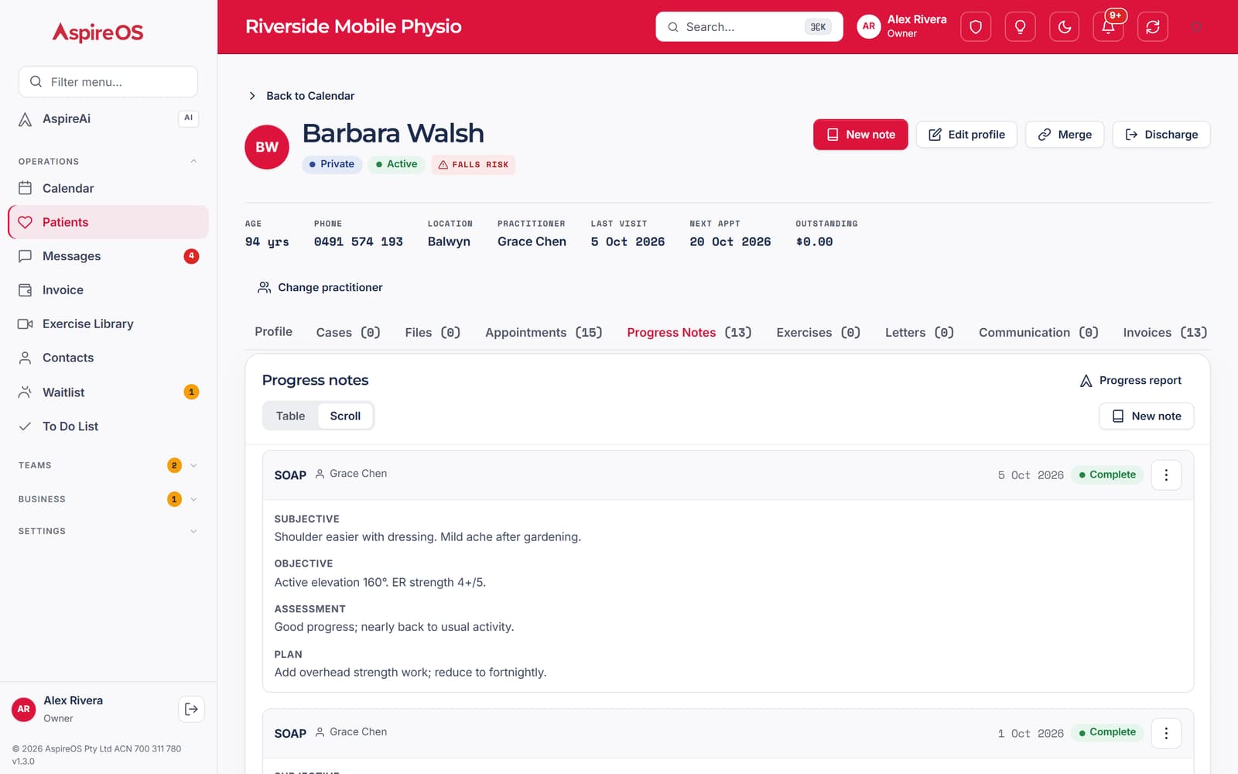Open Contacts in sidebar
The image size is (1238, 774).
108,358
